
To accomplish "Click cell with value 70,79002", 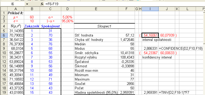I will tap(16, 35).
